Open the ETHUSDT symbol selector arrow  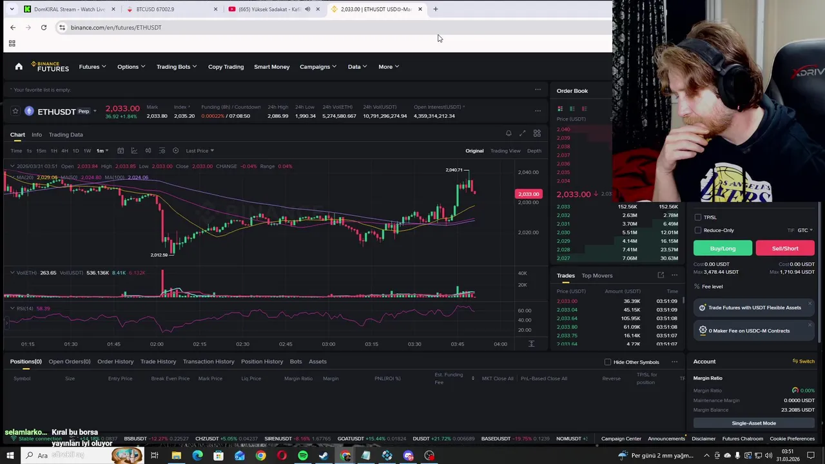(95, 111)
